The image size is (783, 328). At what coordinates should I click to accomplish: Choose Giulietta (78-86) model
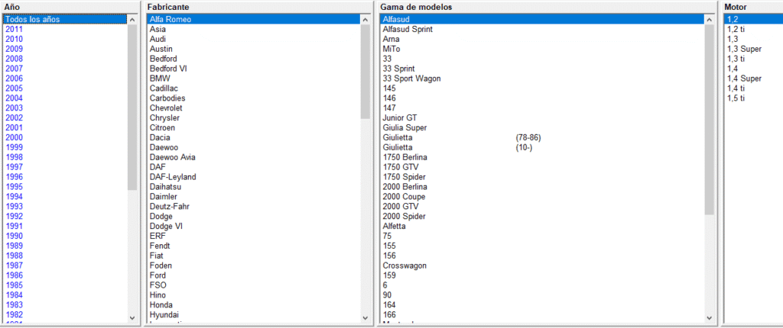[x=398, y=137]
